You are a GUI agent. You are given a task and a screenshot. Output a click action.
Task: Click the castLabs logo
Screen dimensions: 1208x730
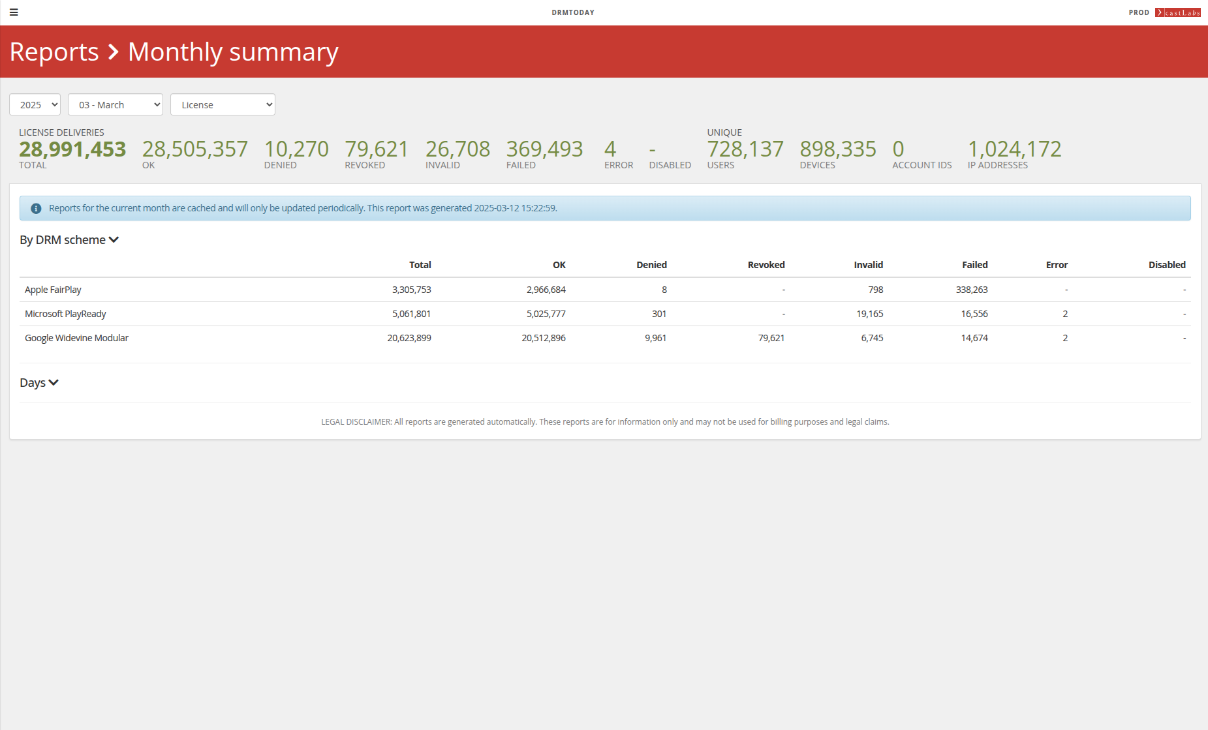[1179, 12]
